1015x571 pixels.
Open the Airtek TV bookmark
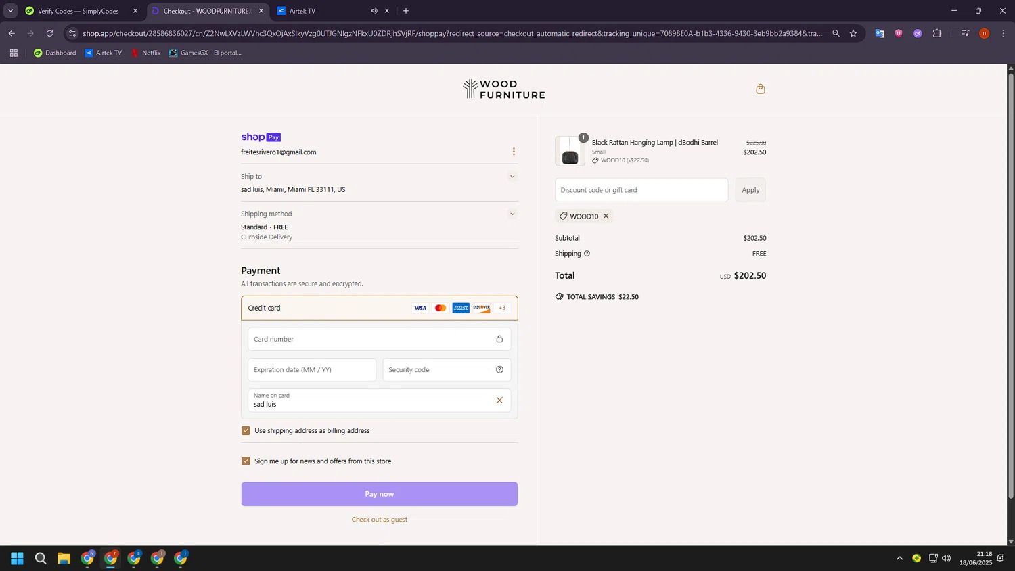point(103,53)
